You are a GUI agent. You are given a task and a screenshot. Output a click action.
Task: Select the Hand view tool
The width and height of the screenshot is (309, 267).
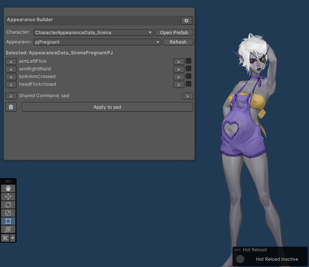point(8,188)
